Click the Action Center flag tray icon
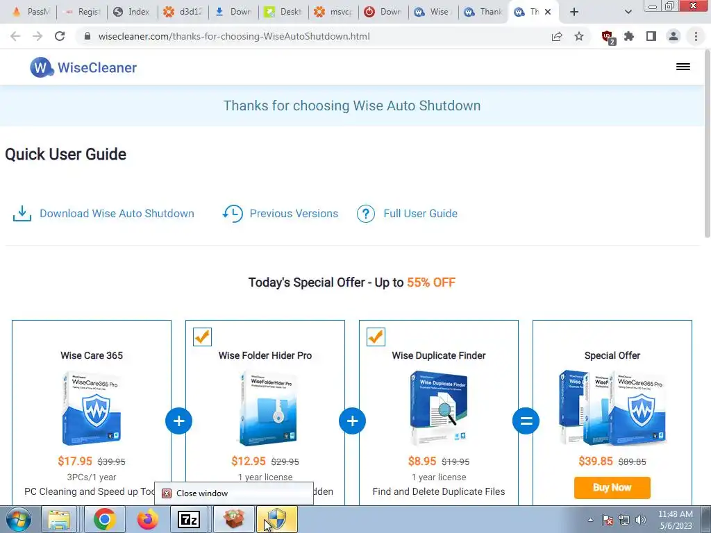711x533 pixels. [x=608, y=520]
